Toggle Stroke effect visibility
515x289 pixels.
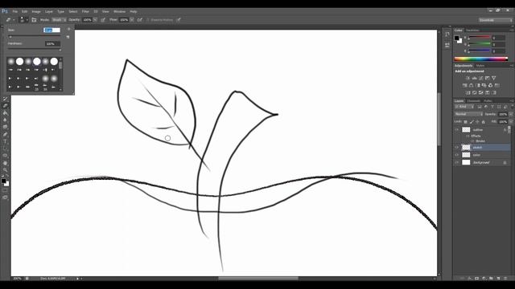[472, 141]
